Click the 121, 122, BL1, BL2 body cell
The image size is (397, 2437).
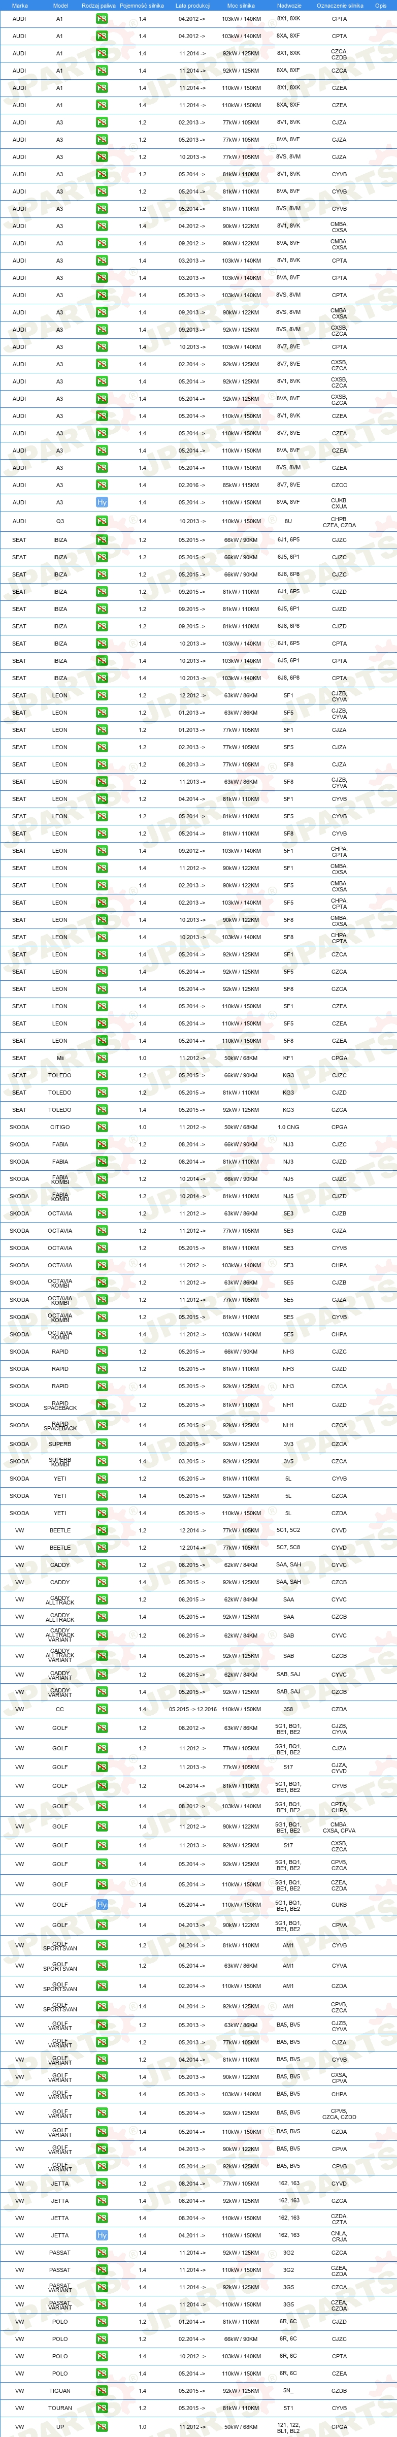(x=288, y=2427)
